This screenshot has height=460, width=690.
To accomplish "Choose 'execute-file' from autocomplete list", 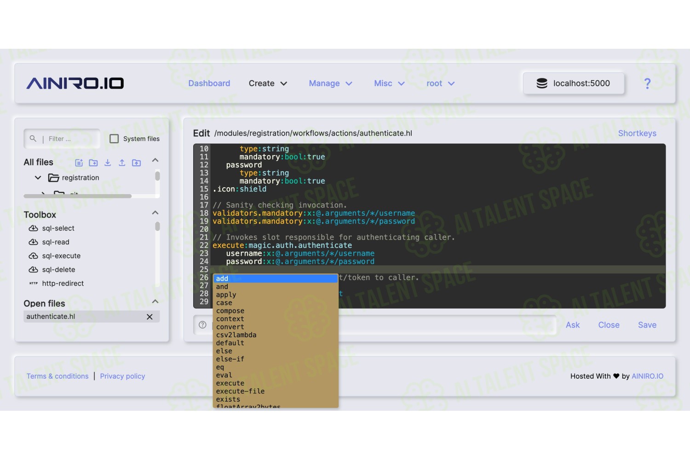I will [x=276, y=391].
